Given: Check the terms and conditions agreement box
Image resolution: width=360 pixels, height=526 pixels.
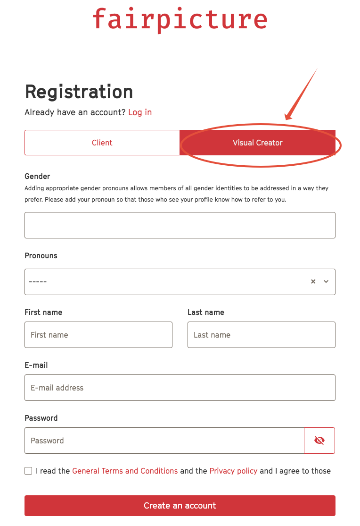Looking at the screenshot, I should tap(28, 471).
